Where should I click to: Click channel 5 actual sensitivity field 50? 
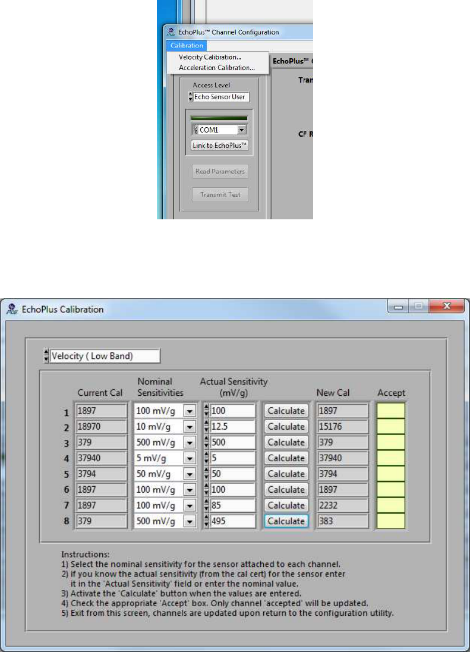tap(233, 474)
